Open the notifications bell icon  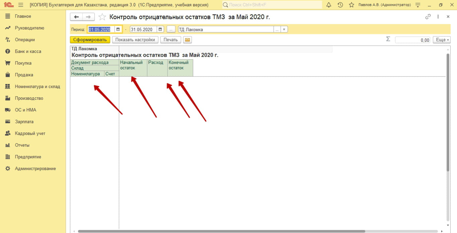pyautogui.click(x=329, y=5)
